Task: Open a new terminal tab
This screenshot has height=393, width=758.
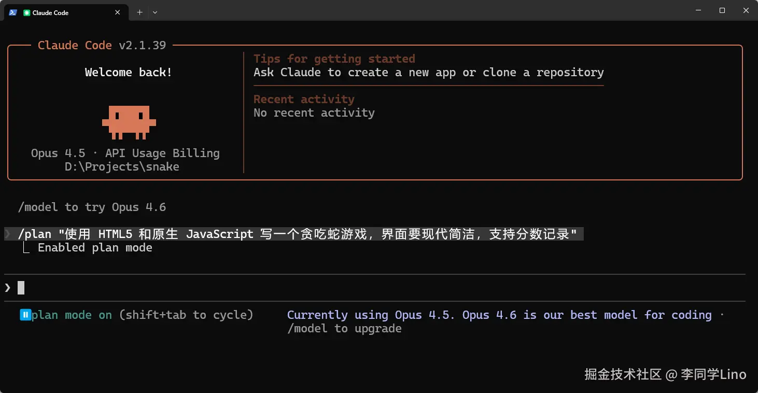Action: (139, 12)
